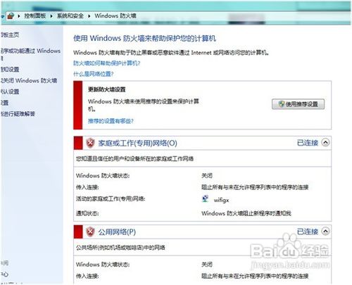Go to 系统和安全 in breadcrumb
Screen dimensions: 352x285
[70, 15]
